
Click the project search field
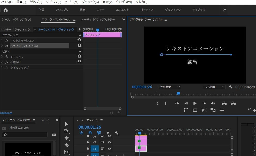point(25,135)
